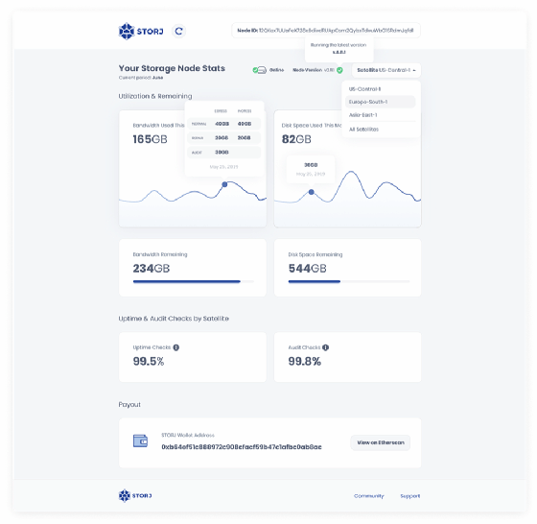Screen dimensions: 537x524
Task: Click the 99.5% uptime value
Action: 149,361
